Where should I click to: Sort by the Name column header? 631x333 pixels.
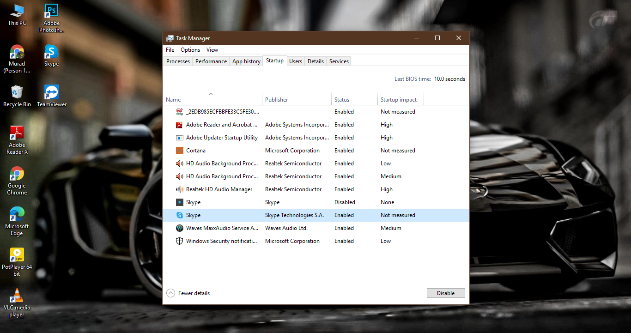[x=212, y=100]
